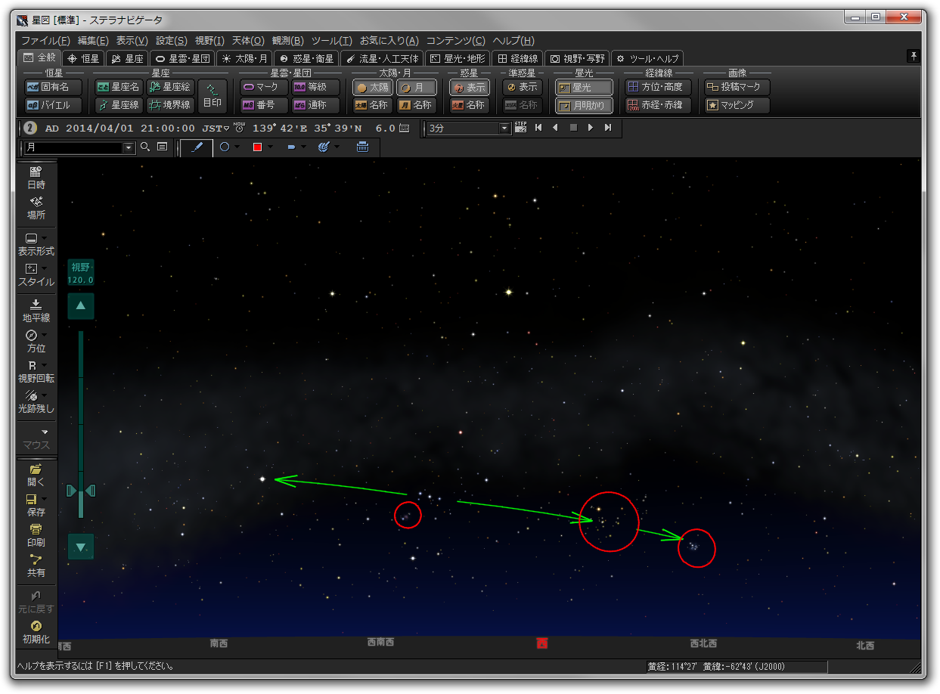Click the calendar icon next to 6.0

(405, 129)
